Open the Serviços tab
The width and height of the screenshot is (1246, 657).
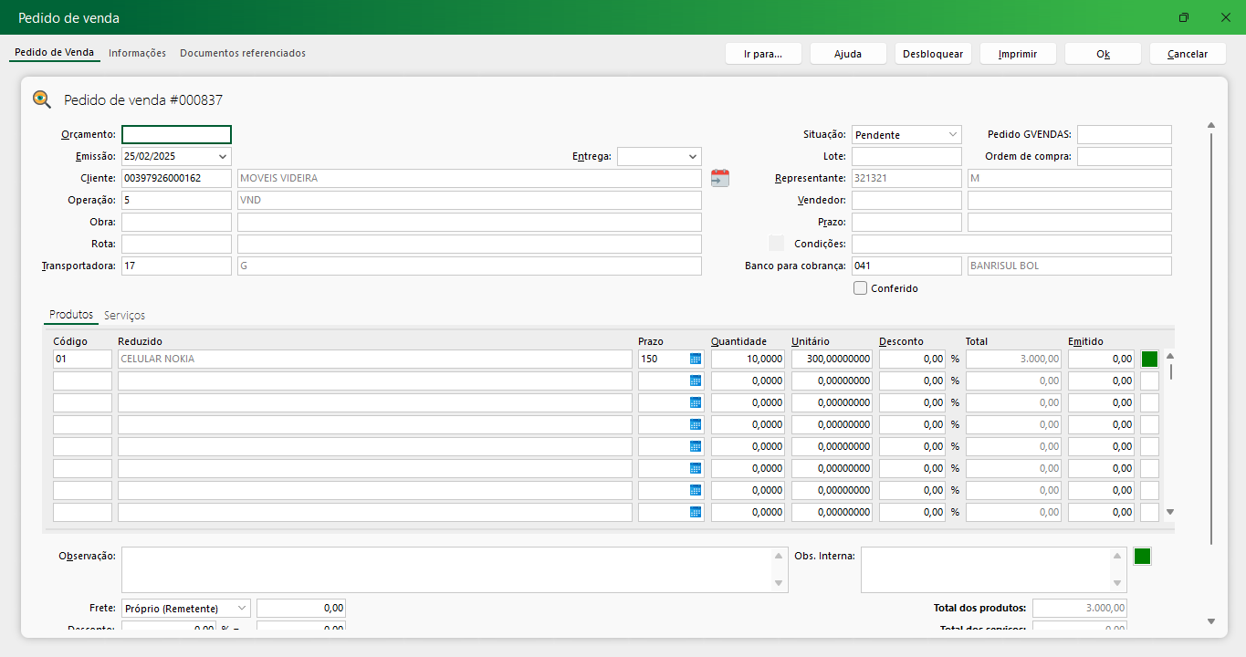(x=124, y=315)
